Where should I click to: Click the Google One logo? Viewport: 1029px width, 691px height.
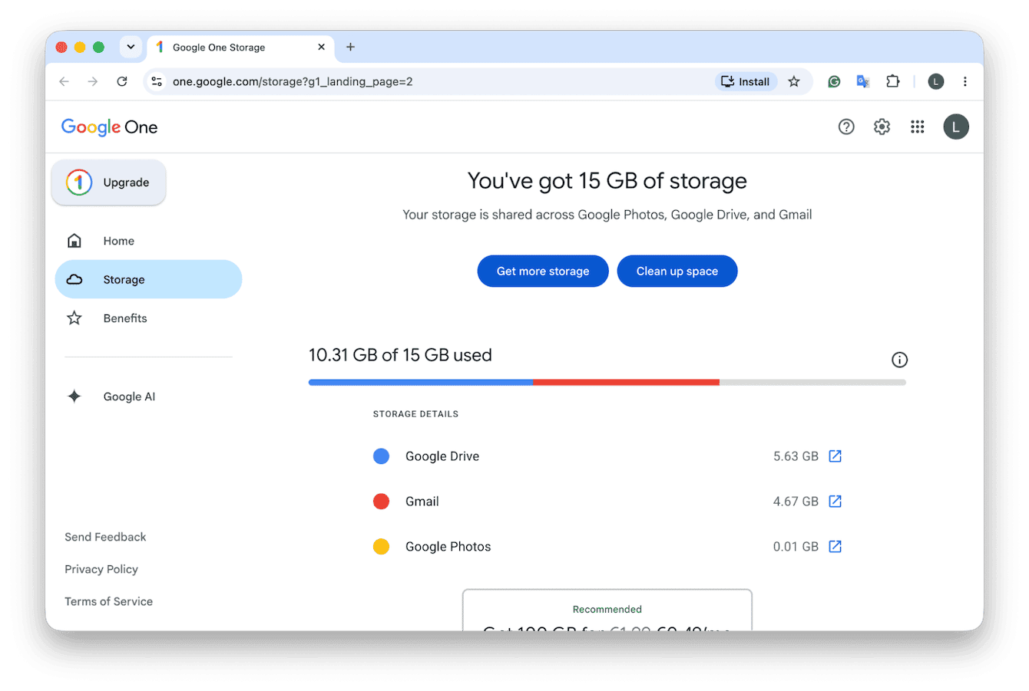[110, 127]
